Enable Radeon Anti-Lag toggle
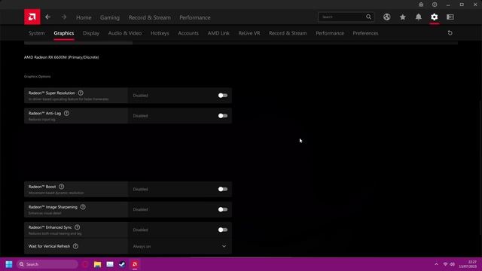Viewport: 482px width, 271px height. (223, 116)
